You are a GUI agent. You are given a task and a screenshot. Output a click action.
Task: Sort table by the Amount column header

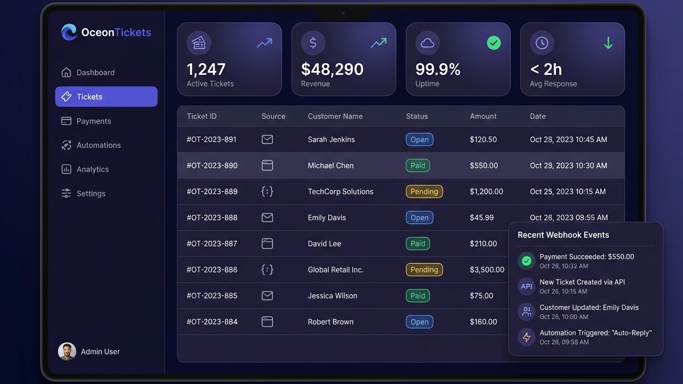click(483, 116)
